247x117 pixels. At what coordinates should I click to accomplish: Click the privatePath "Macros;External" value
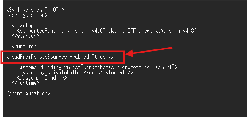tap(105, 73)
